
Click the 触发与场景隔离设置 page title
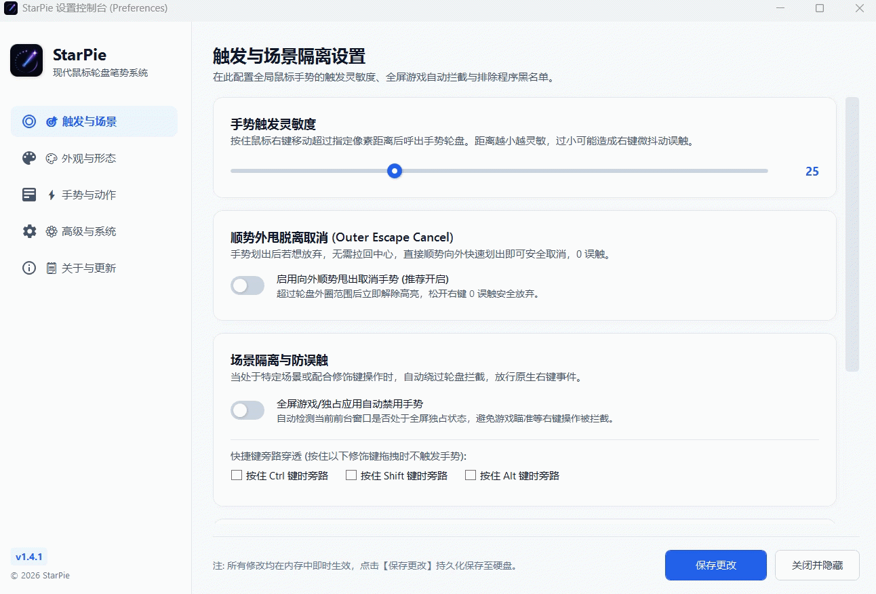coord(290,56)
